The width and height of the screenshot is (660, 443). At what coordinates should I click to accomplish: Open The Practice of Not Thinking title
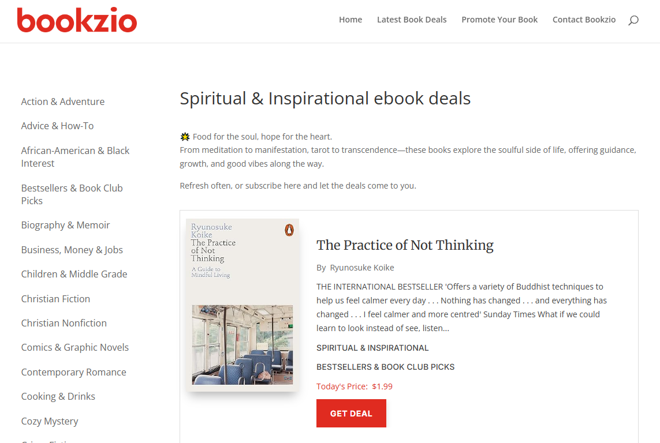click(405, 245)
